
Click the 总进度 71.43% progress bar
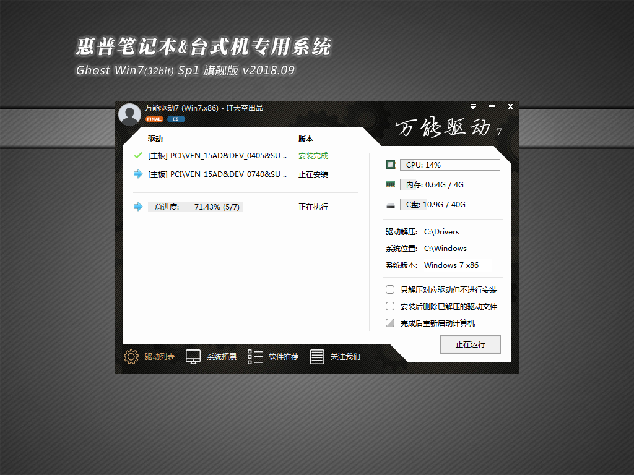(196, 207)
